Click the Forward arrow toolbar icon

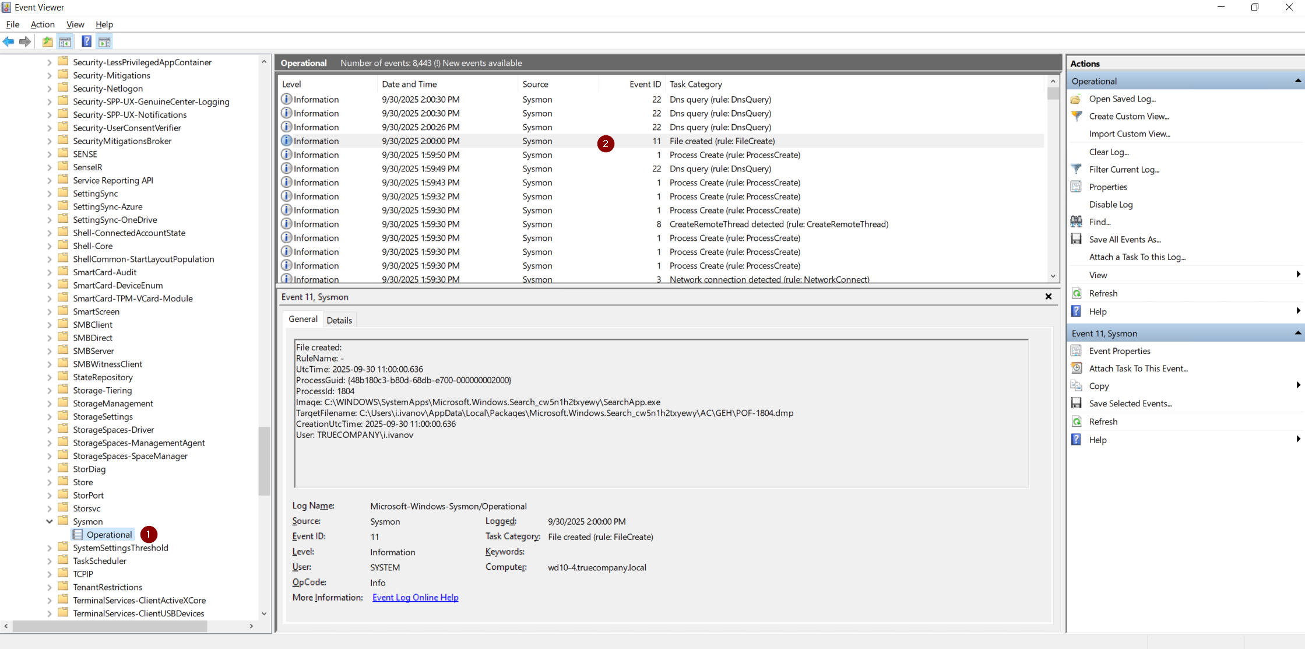tap(24, 41)
